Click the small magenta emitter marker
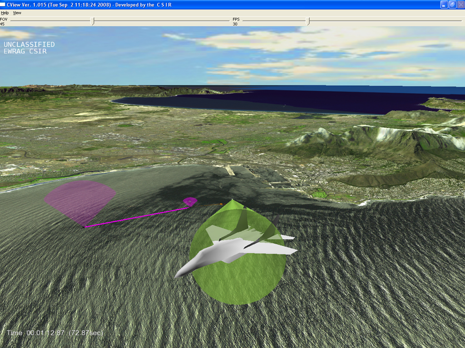The height and width of the screenshot is (348, 465). coord(190,201)
